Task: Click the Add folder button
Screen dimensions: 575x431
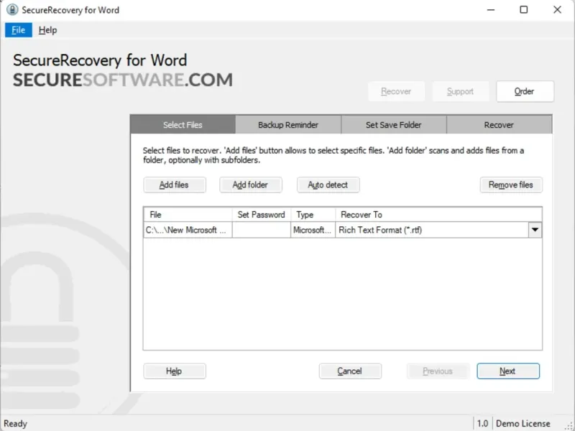Action: tap(250, 185)
